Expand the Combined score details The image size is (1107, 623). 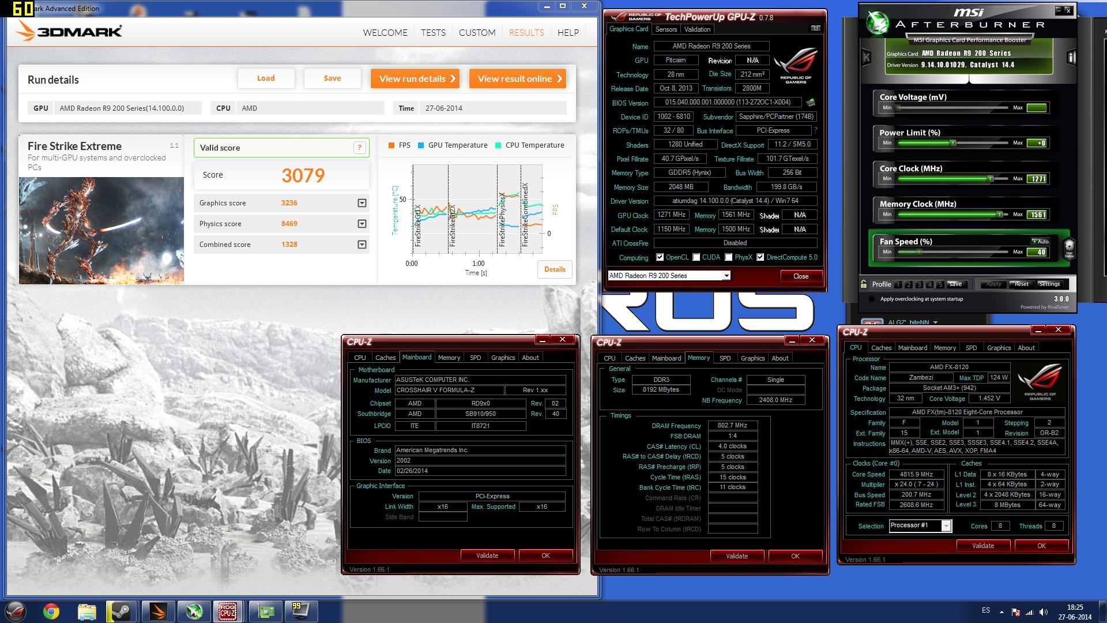pos(362,245)
